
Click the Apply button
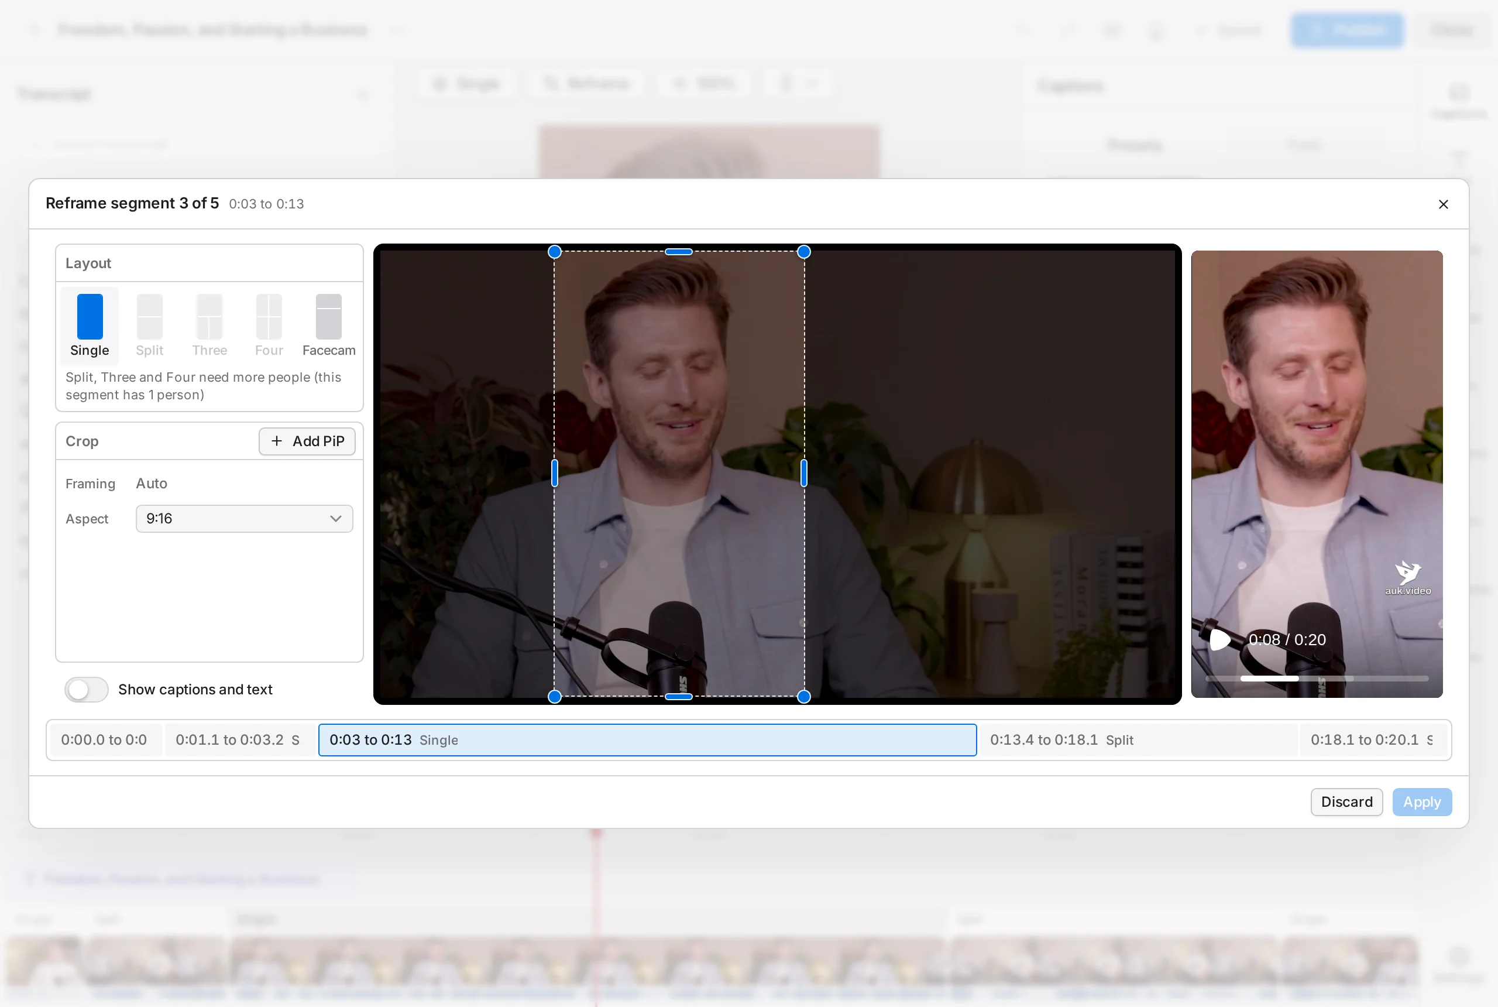pyautogui.click(x=1421, y=802)
